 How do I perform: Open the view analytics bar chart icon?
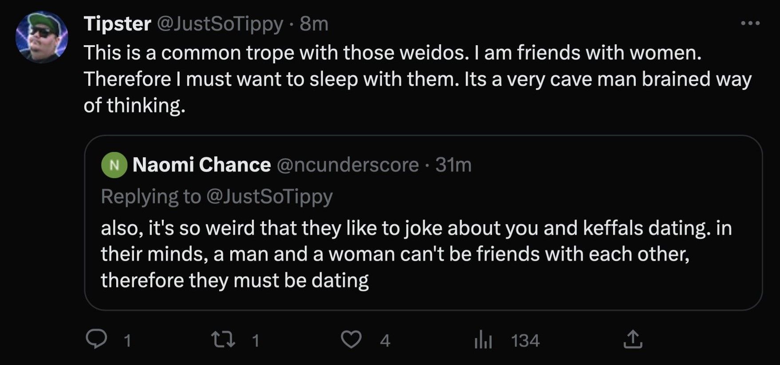coord(483,340)
